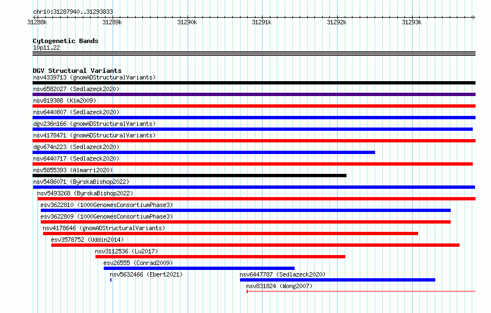Open nsv6447787 (Sedlazeck2020) label
The image size is (491, 313).
282,274
